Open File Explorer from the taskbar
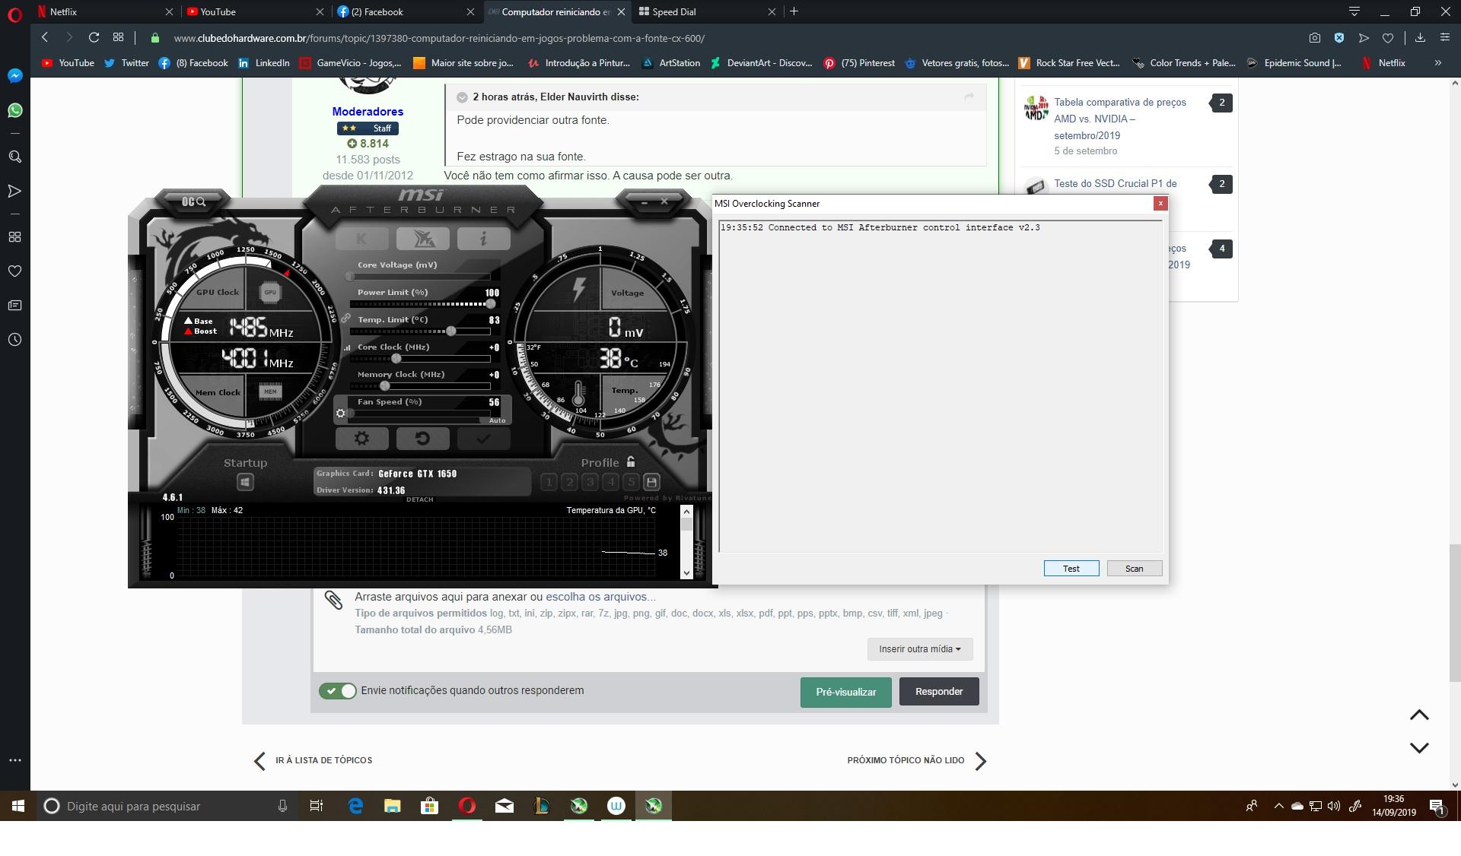The width and height of the screenshot is (1461, 856). pyautogui.click(x=392, y=806)
